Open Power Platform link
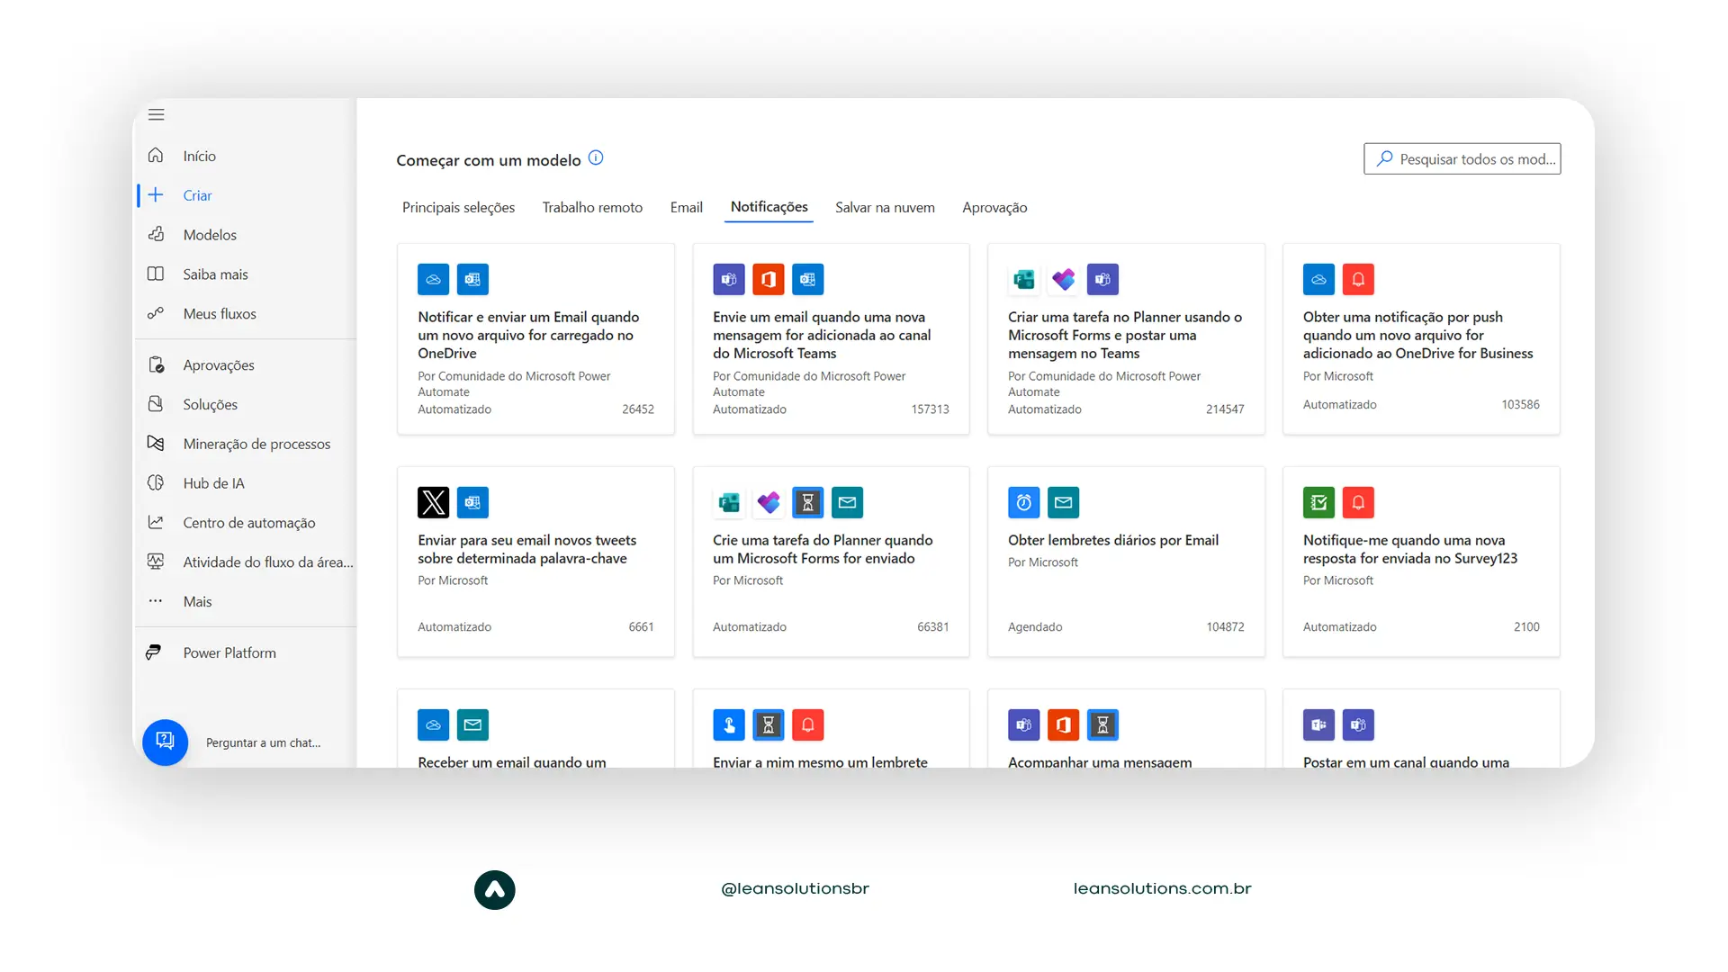Viewport: 1728px width, 972px height. 229,652
